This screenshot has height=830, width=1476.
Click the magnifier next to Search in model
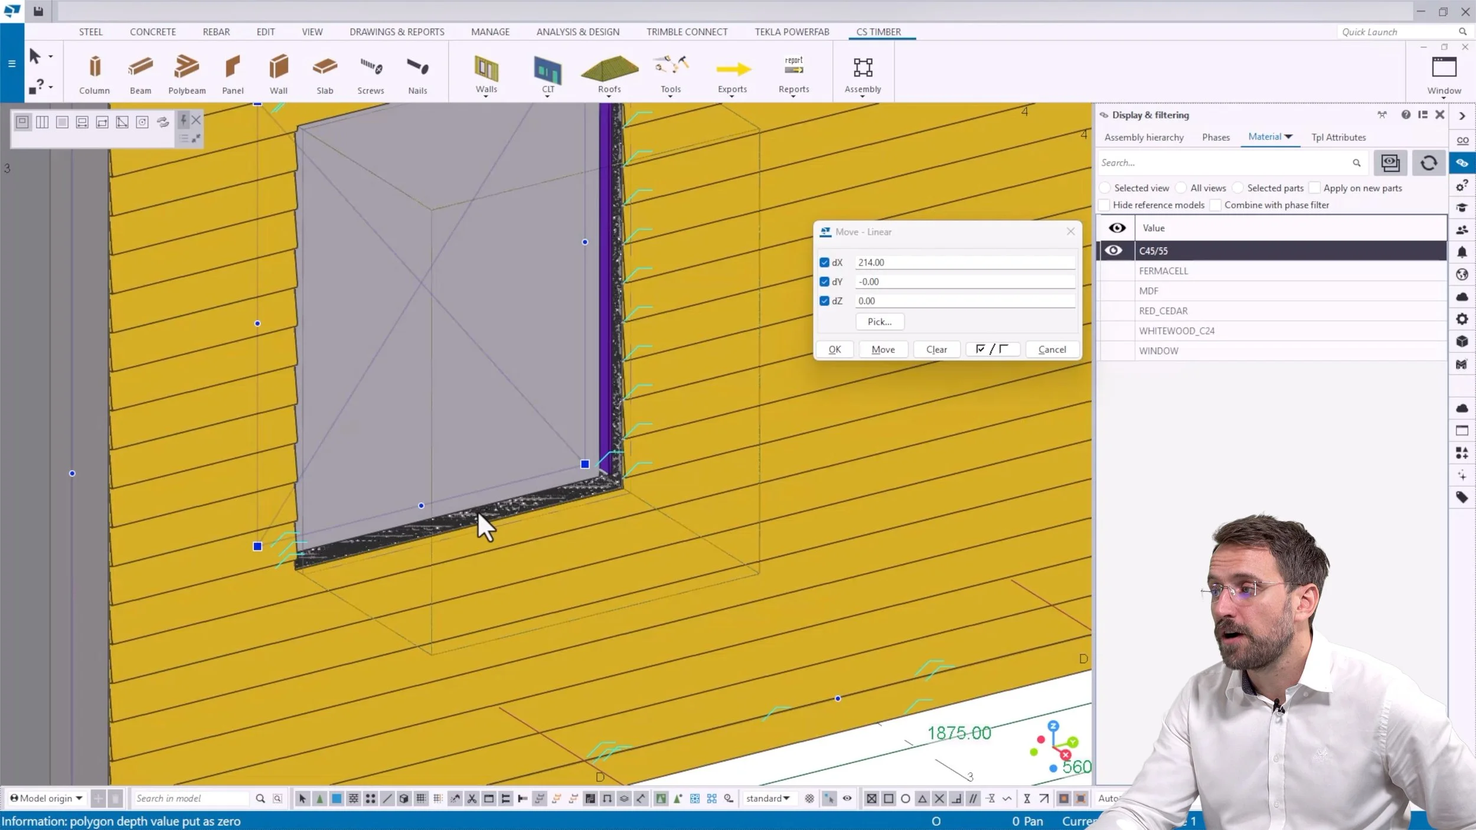tap(260, 799)
